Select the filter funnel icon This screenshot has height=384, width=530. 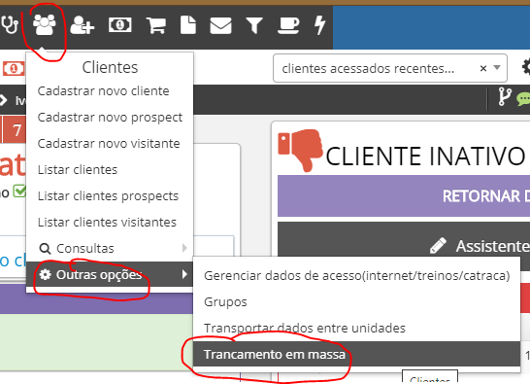pyautogui.click(x=254, y=25)
